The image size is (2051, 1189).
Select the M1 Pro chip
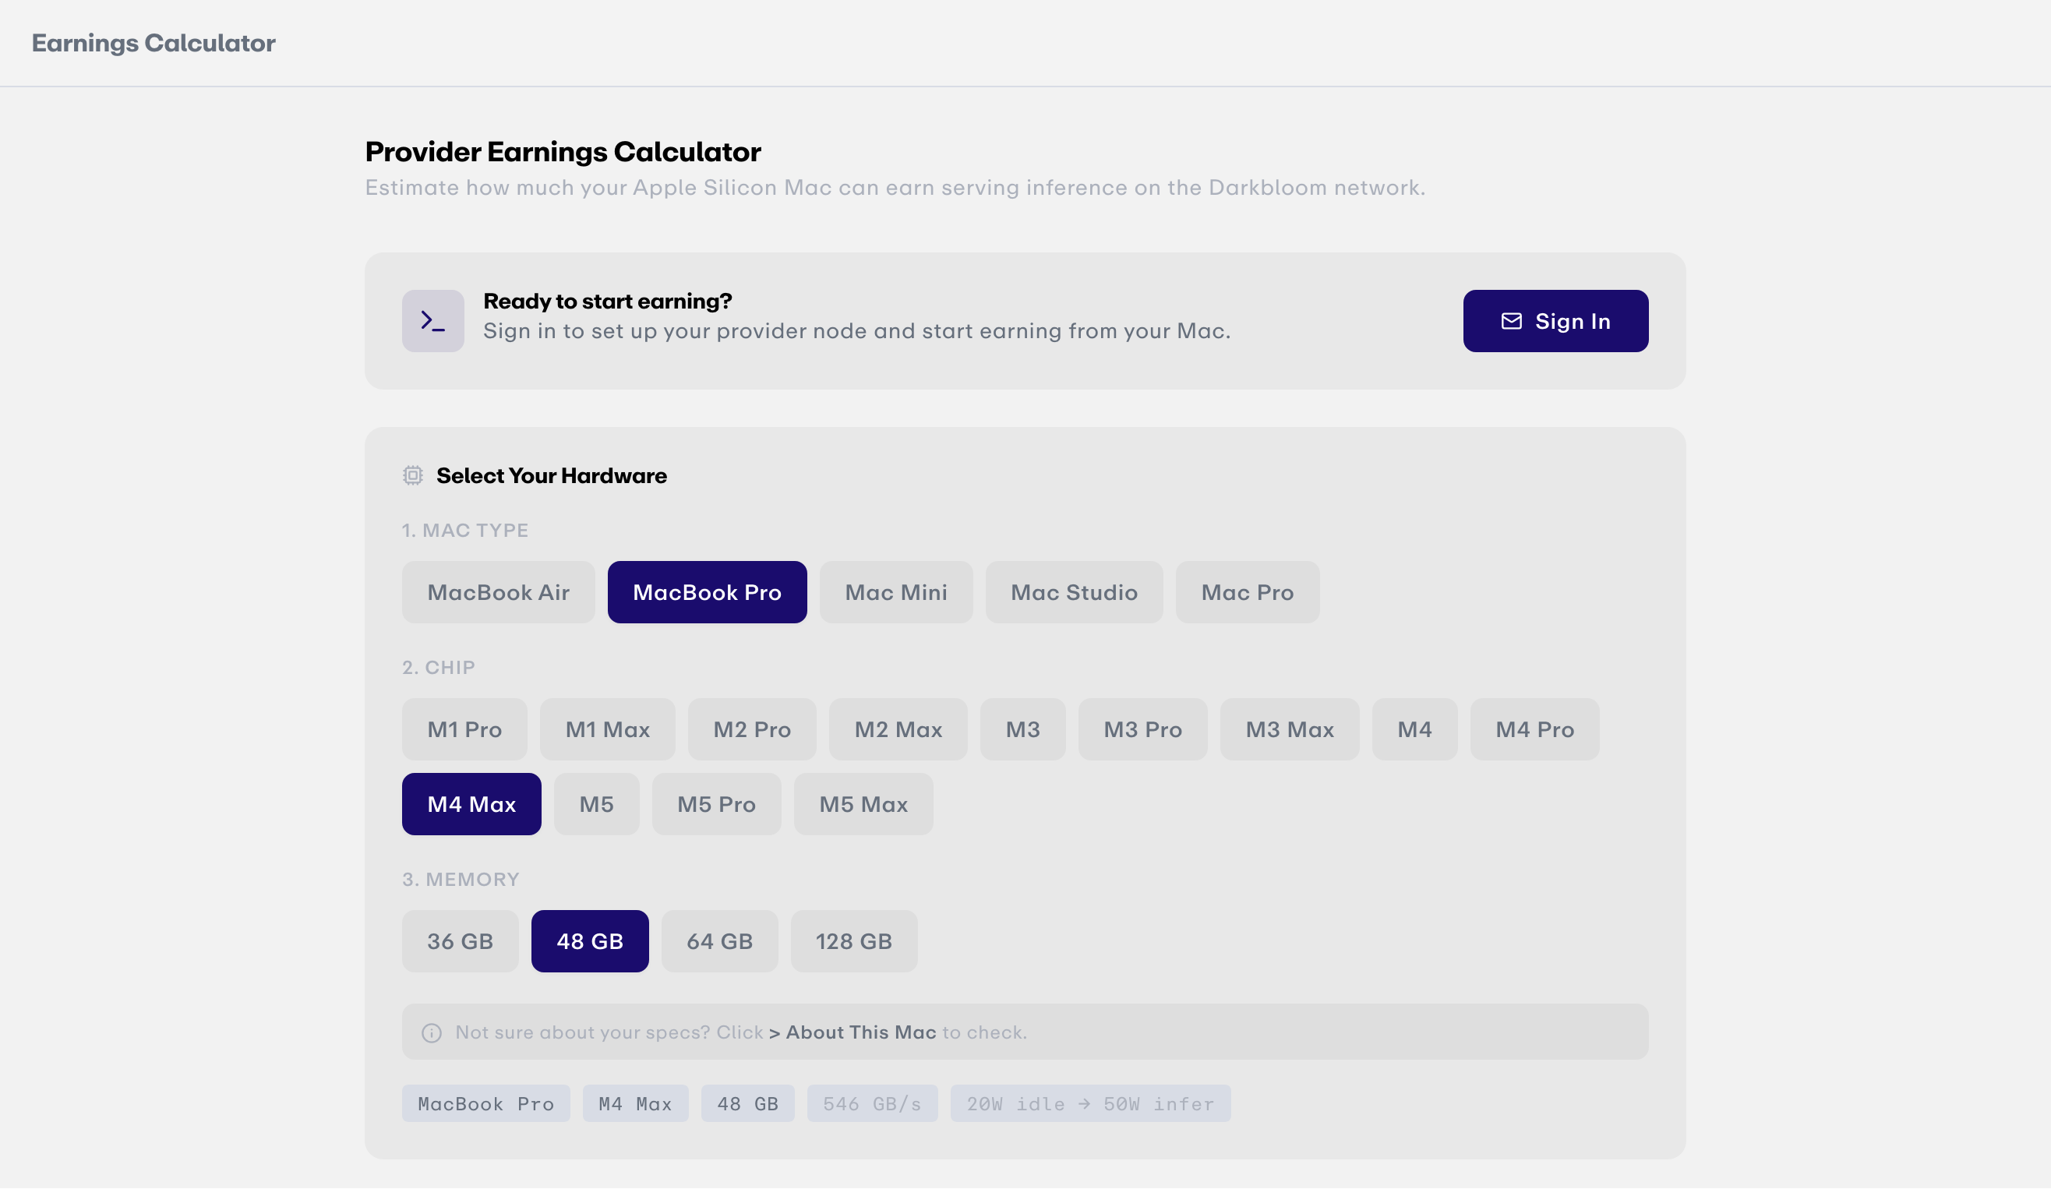pos(464,729)
